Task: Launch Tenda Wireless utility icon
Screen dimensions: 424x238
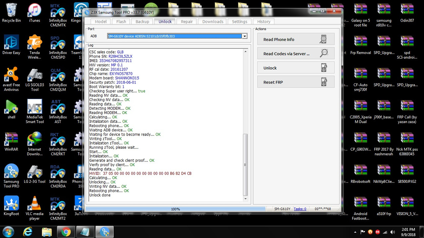Action: [x=34, y=47]
